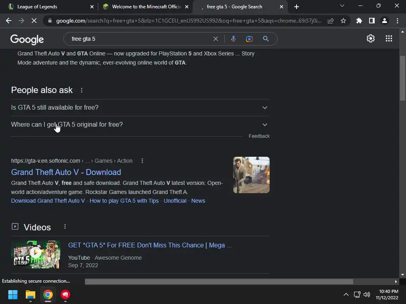Go back to the previous page
The height and width of the screenshot is (304, 406).
click(9, 21)
